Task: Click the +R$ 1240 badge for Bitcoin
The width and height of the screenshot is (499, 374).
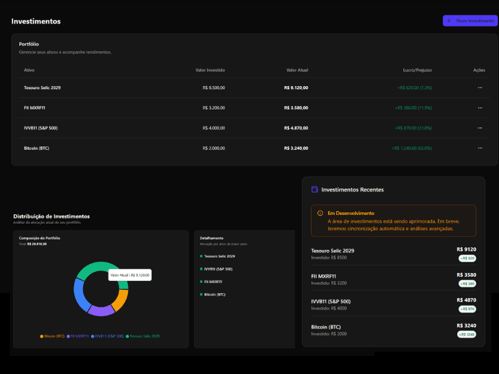Action: point(467,334)
